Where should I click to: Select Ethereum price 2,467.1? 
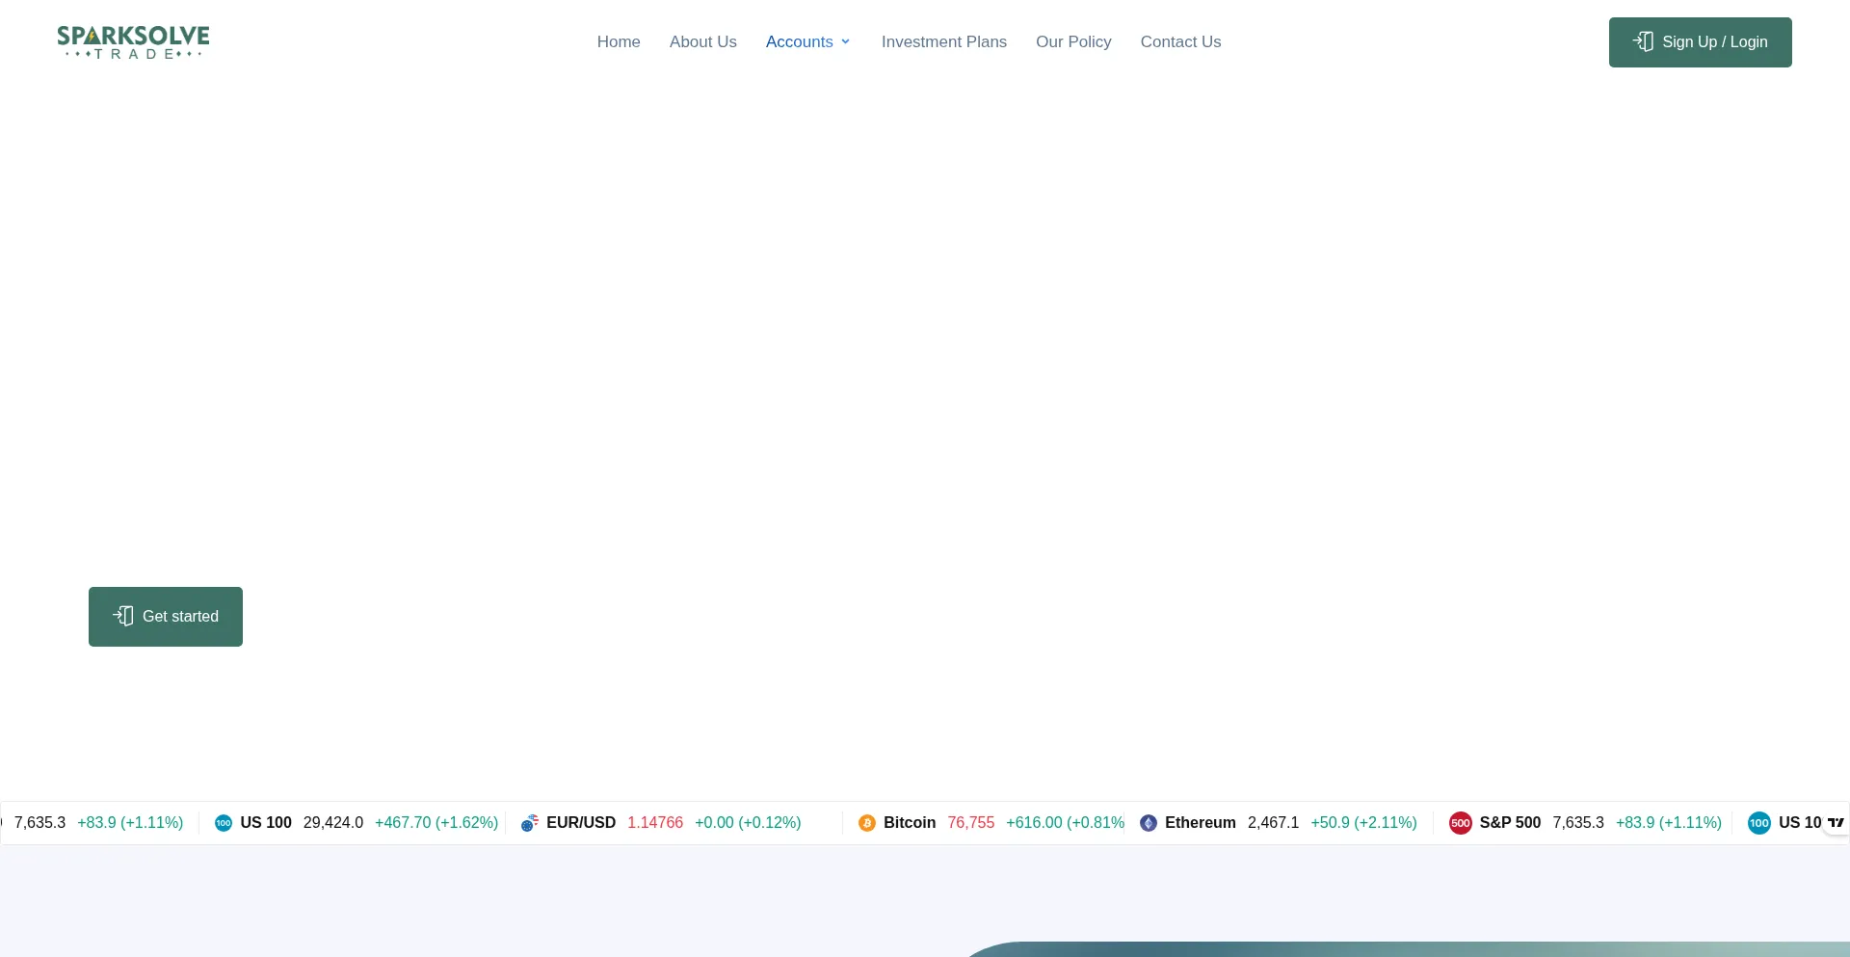coord(1274,823)
